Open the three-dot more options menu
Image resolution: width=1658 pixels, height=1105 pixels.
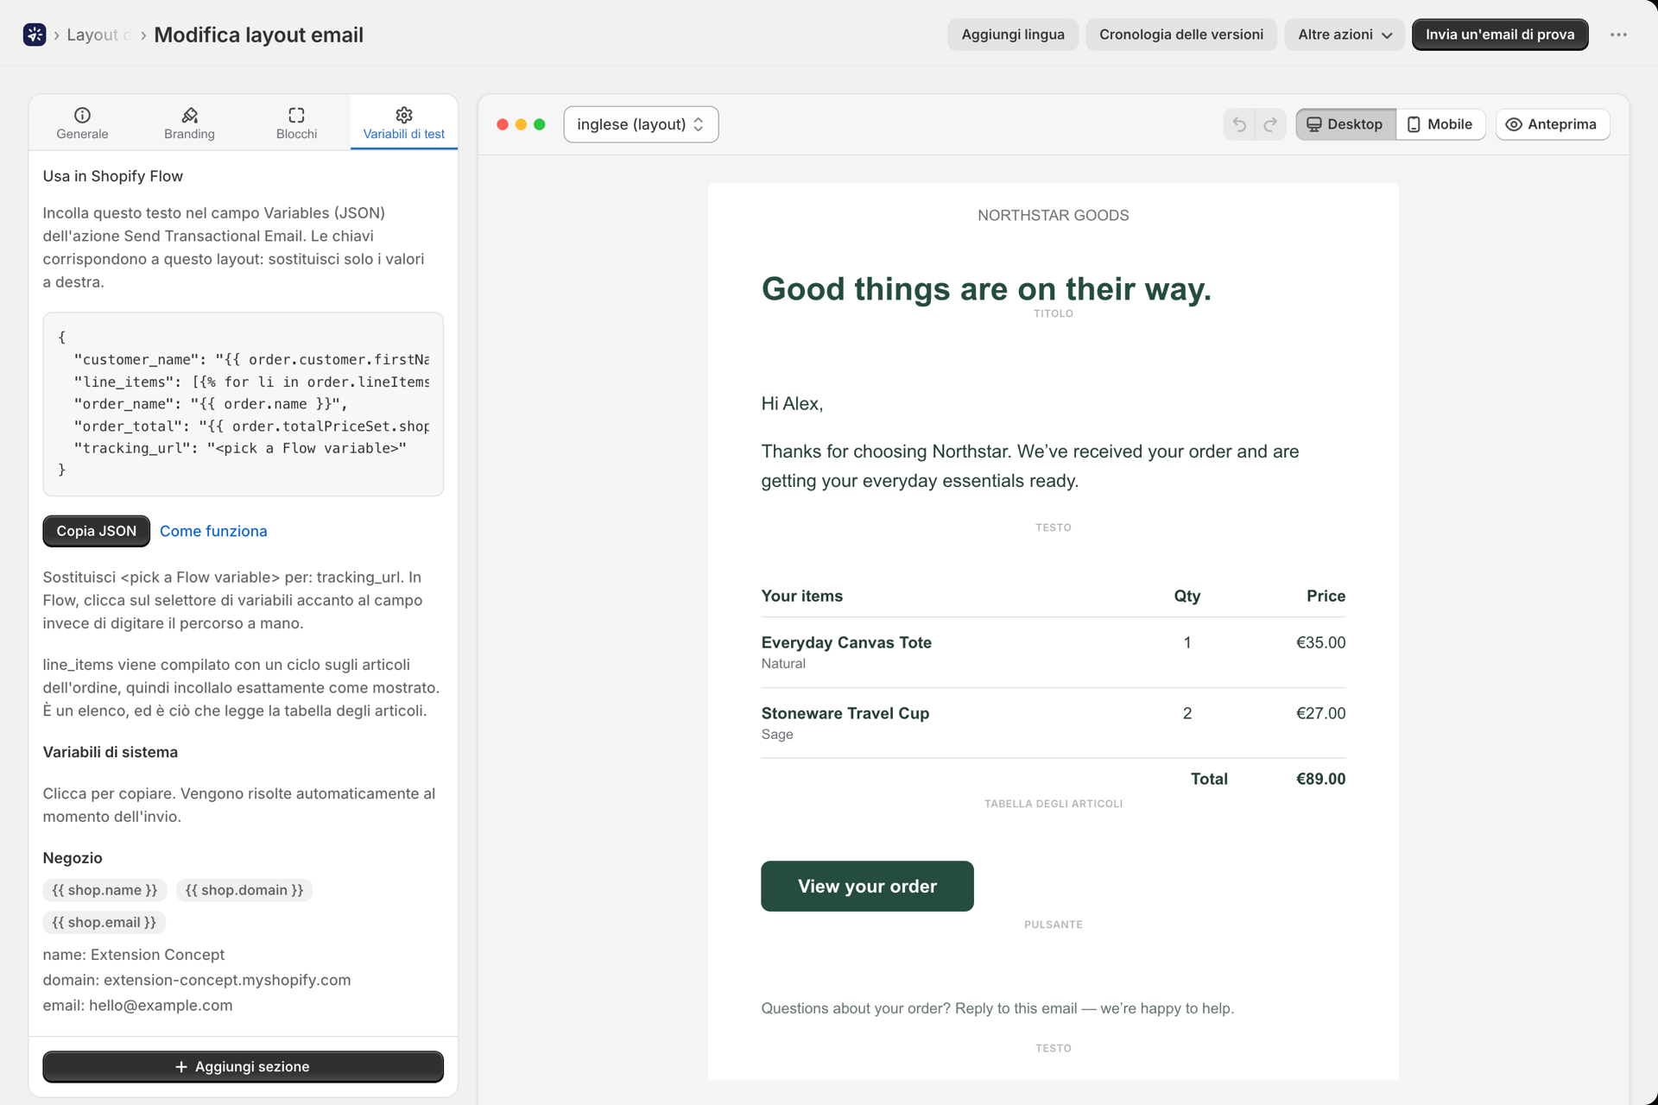click(x=1618, y=35)
